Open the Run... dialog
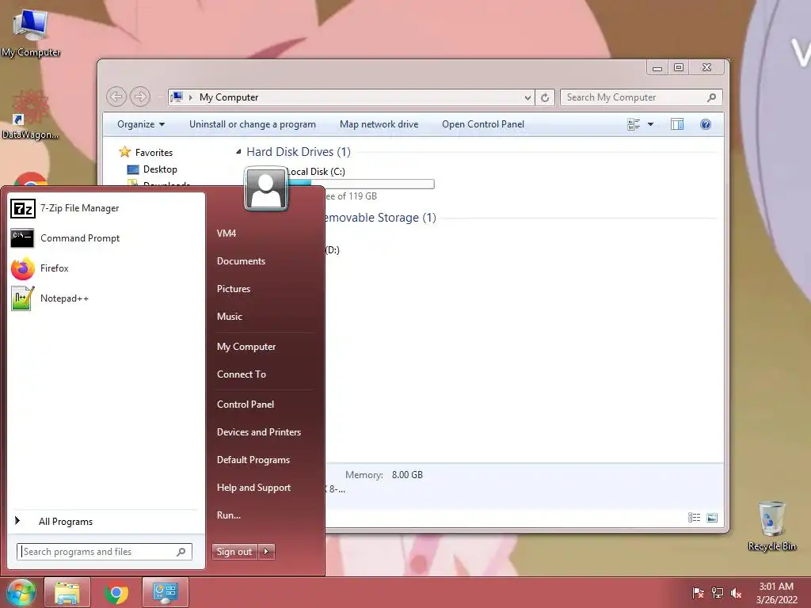Viewport: 811px width, 608px height. pos(229,515)
